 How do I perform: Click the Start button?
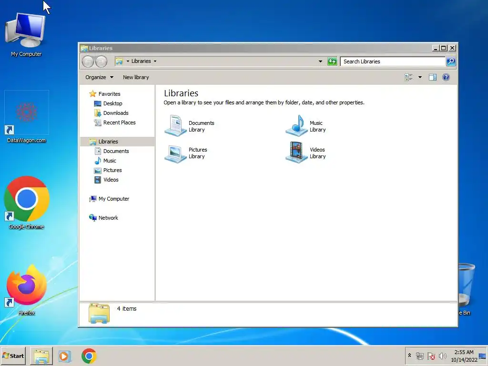(13, 356)
